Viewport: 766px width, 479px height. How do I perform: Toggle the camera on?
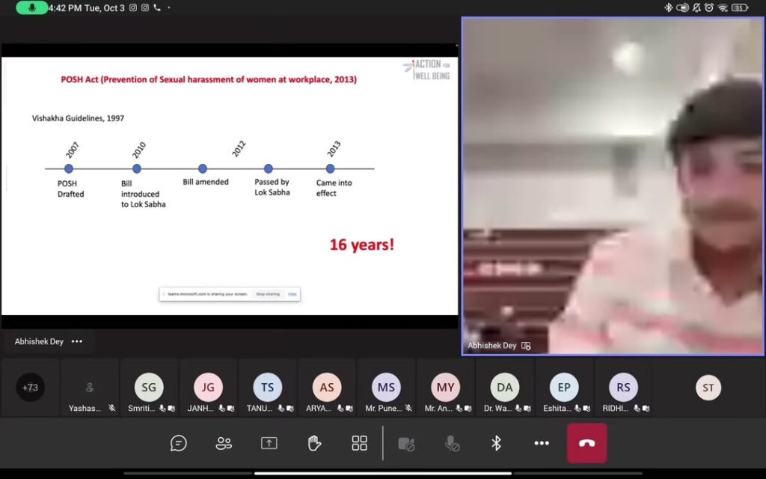coord(406,444)
